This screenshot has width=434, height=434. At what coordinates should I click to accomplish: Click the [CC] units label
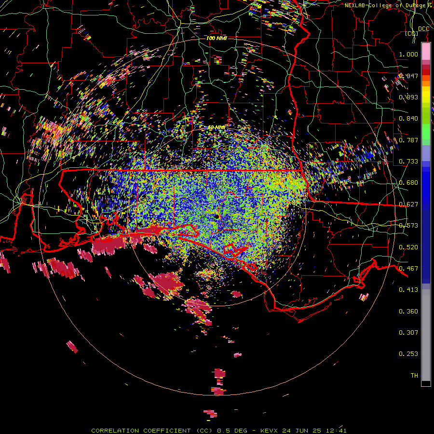[412, 33]
